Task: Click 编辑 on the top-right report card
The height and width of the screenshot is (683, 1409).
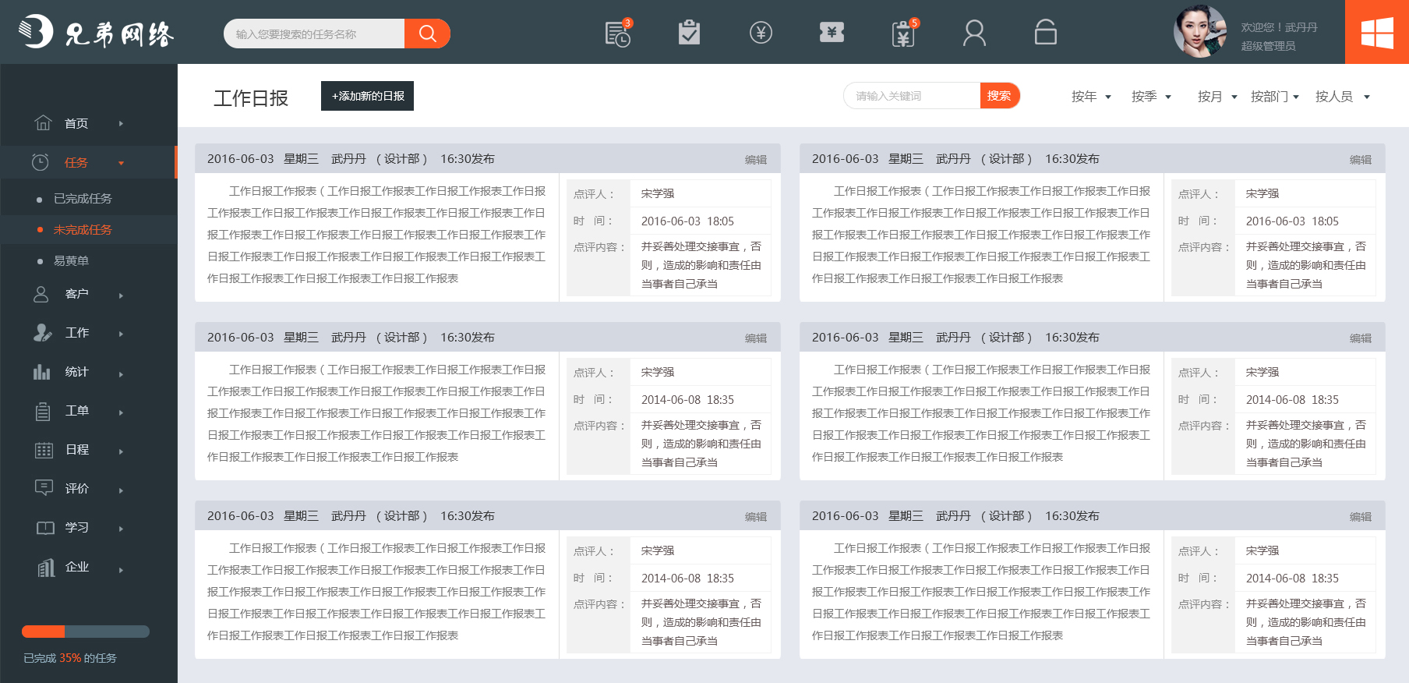Action: click(x=1360, y=160)
